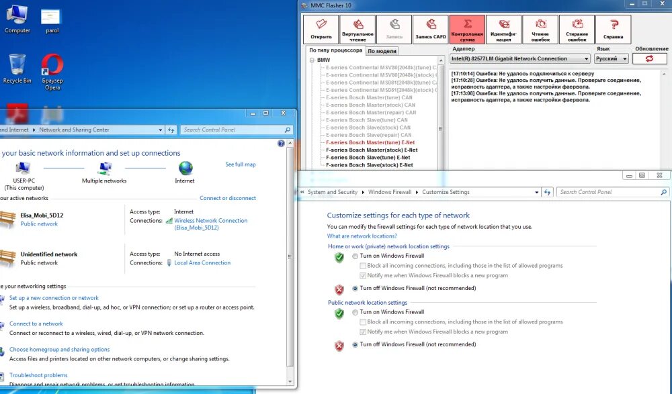Image resolution: width=672 pixels, height=394 pixels.
Task: Click Network and Sharing Center breadcrumb
Action: coord(74,130)
